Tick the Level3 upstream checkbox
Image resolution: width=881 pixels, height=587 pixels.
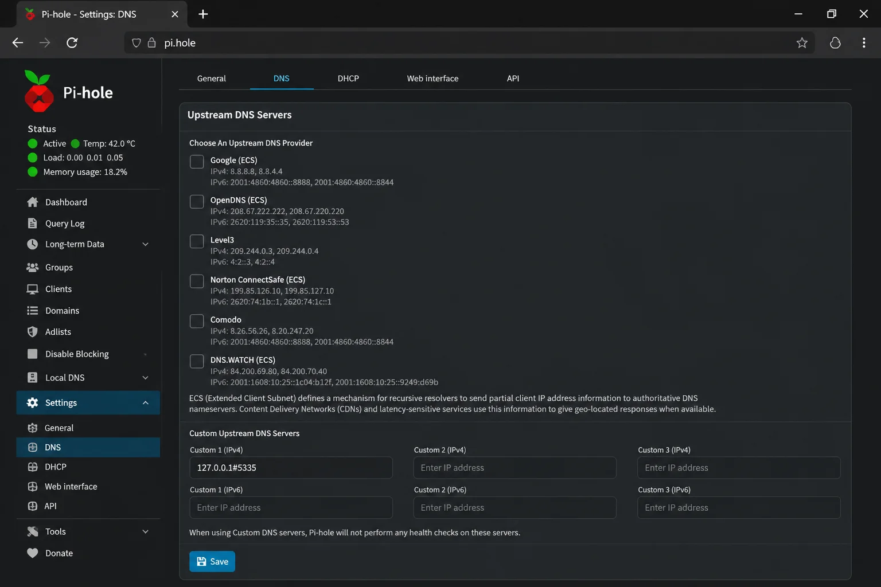(x=197, y=241)
